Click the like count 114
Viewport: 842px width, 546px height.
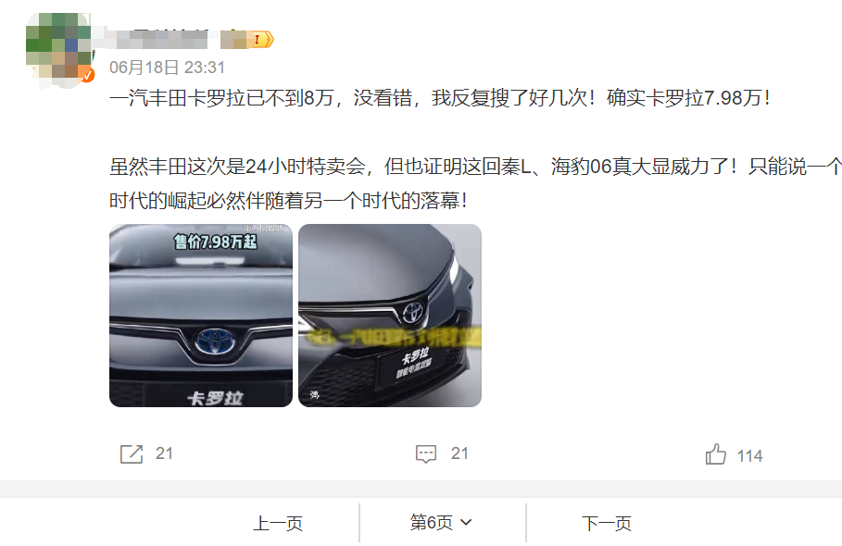tap(749, 456)
